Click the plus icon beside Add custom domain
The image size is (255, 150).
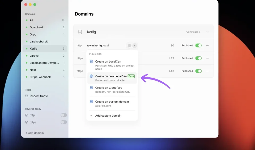tap(91, 116)
